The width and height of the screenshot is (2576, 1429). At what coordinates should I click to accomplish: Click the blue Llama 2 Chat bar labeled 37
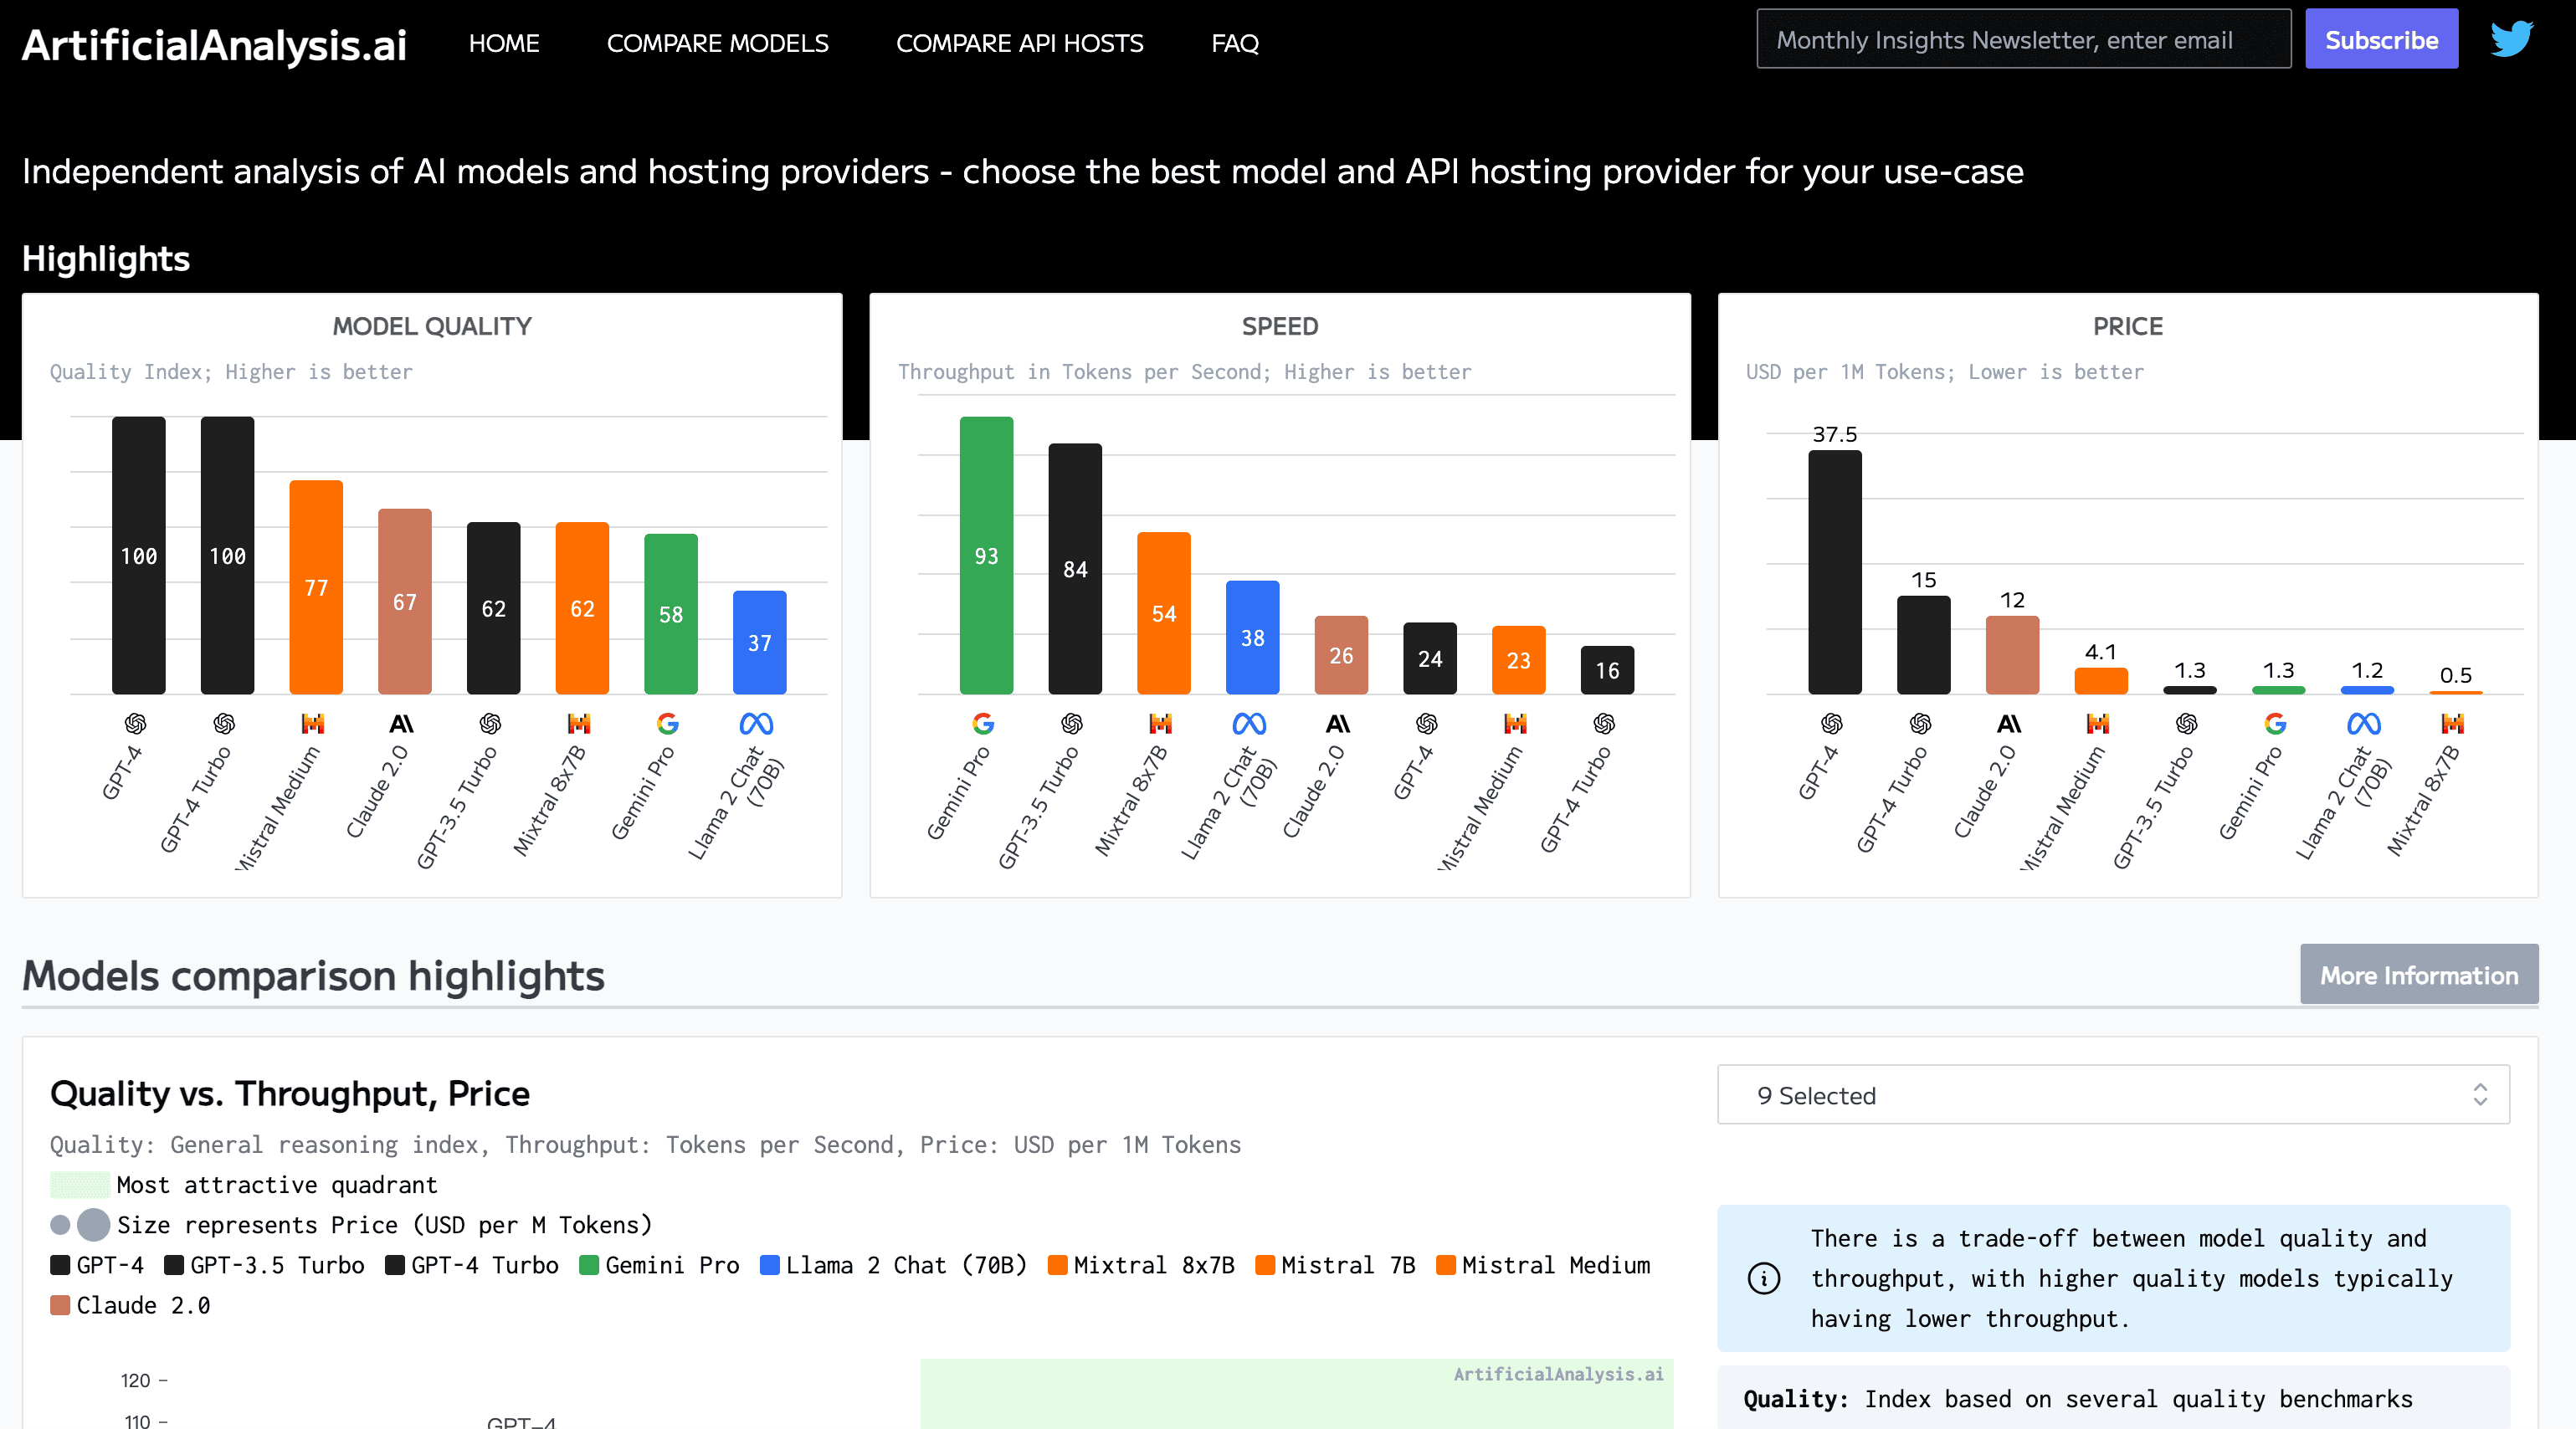[x=759, y=642]
